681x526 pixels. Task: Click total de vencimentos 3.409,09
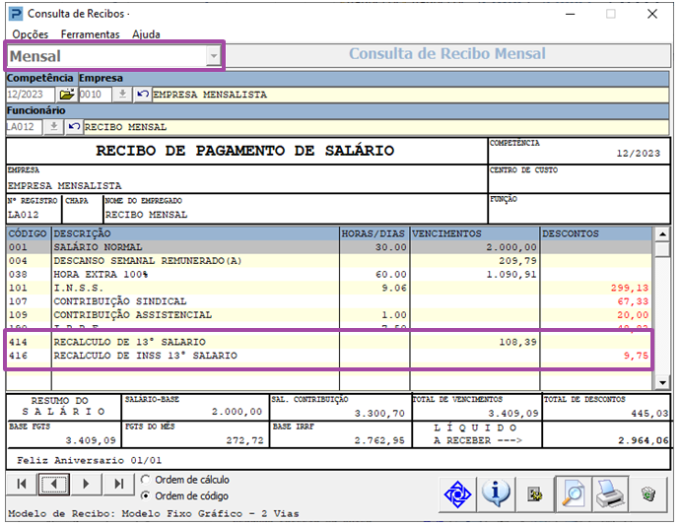pos(512,413)
